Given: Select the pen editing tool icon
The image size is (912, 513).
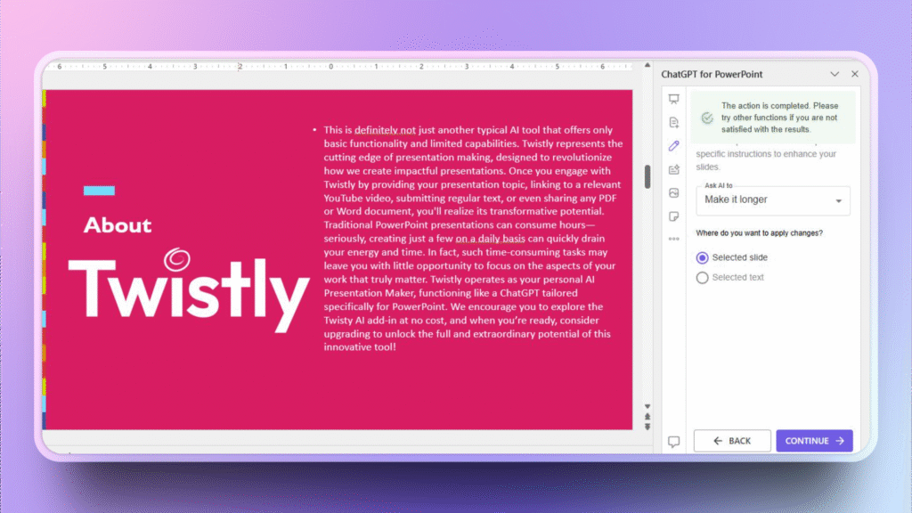Looking at the screenshot, I should click(674, 145).
